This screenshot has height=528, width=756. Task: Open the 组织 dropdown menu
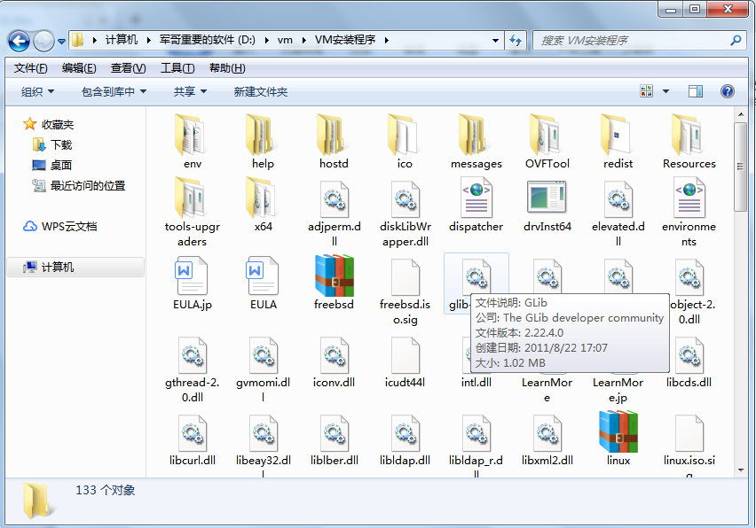37,91
